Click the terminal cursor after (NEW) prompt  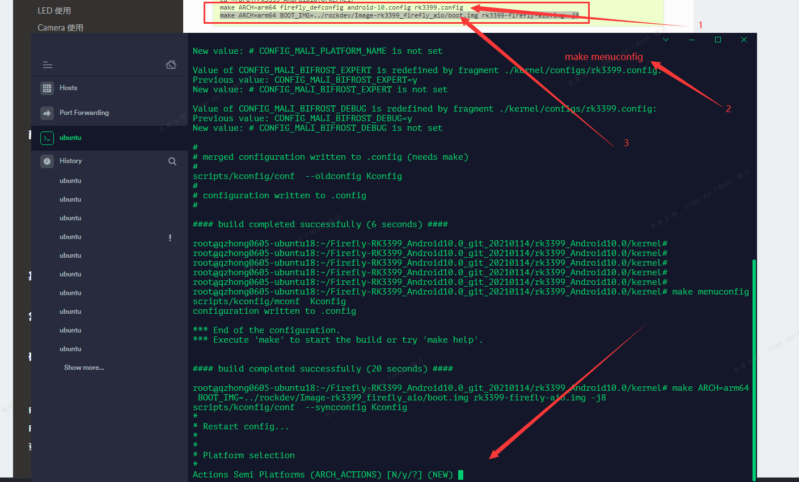(461, 475)
